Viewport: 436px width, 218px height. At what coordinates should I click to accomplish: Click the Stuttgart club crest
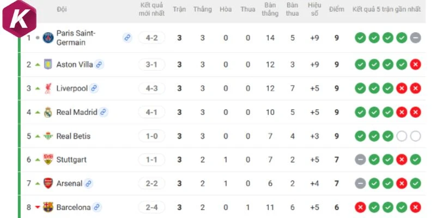pos(48,159)
